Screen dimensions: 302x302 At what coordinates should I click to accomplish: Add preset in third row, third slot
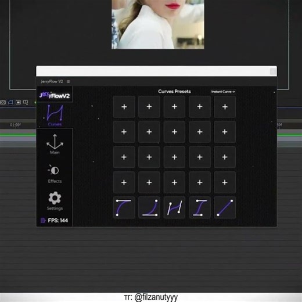point(174,157)
